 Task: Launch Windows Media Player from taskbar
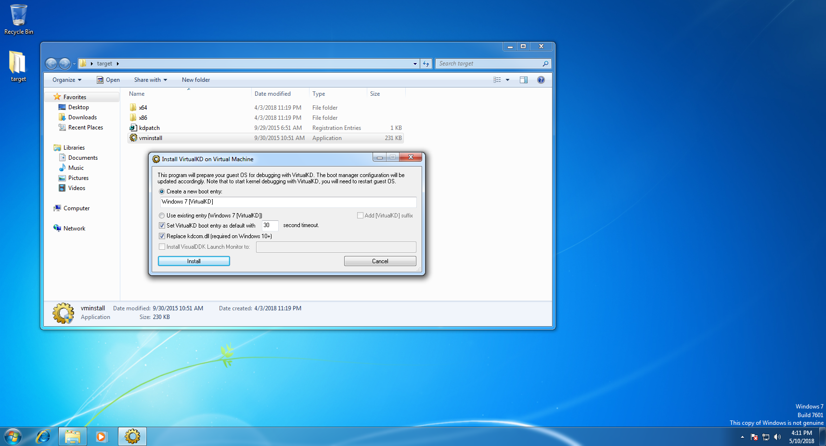[102, 437]
